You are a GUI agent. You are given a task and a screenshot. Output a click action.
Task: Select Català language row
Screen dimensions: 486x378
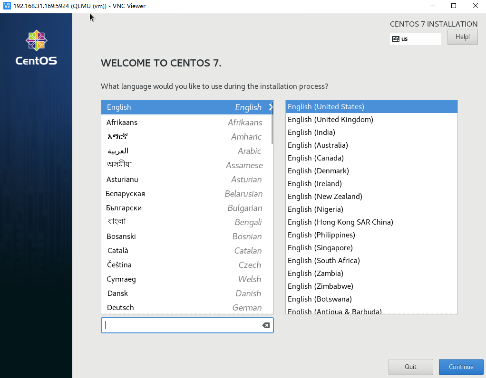click(x=187, y=250)
